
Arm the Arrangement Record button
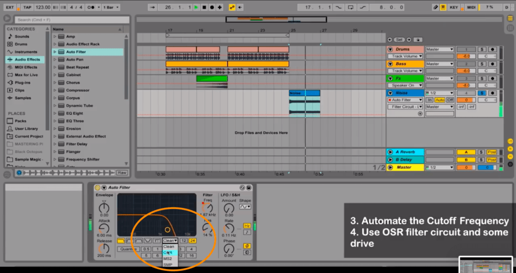[212, 7]
